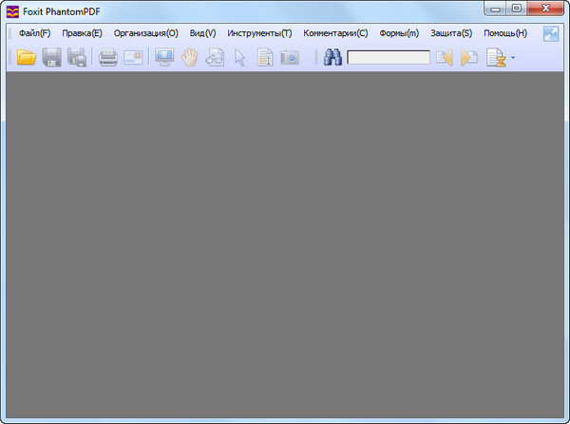Viewport: 570px width, 424px height.
Task: Select the arrow pointer tool
Action: pyautogui.click(x=240, y=58)
